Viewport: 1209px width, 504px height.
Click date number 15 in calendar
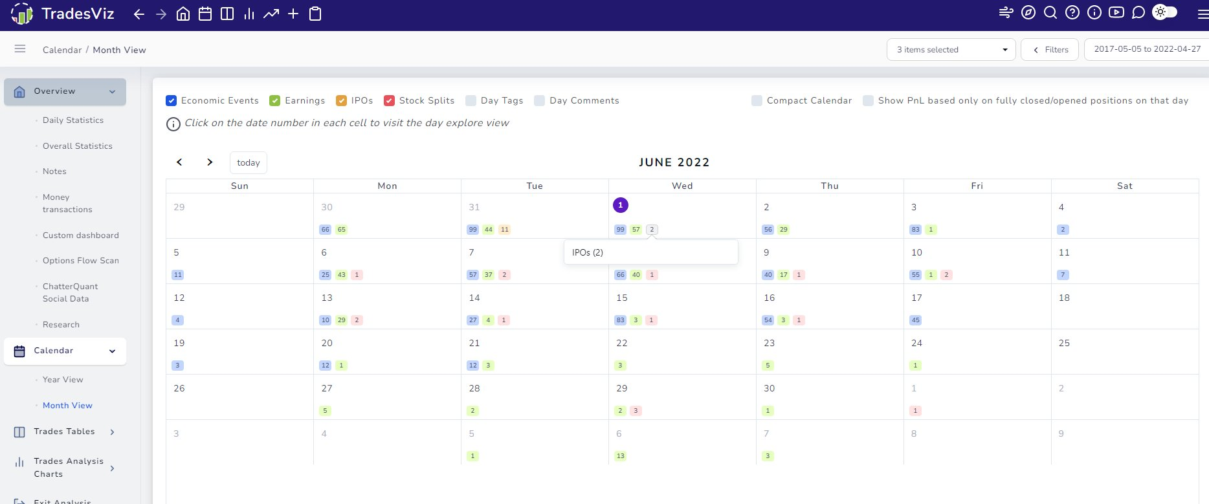622,298
